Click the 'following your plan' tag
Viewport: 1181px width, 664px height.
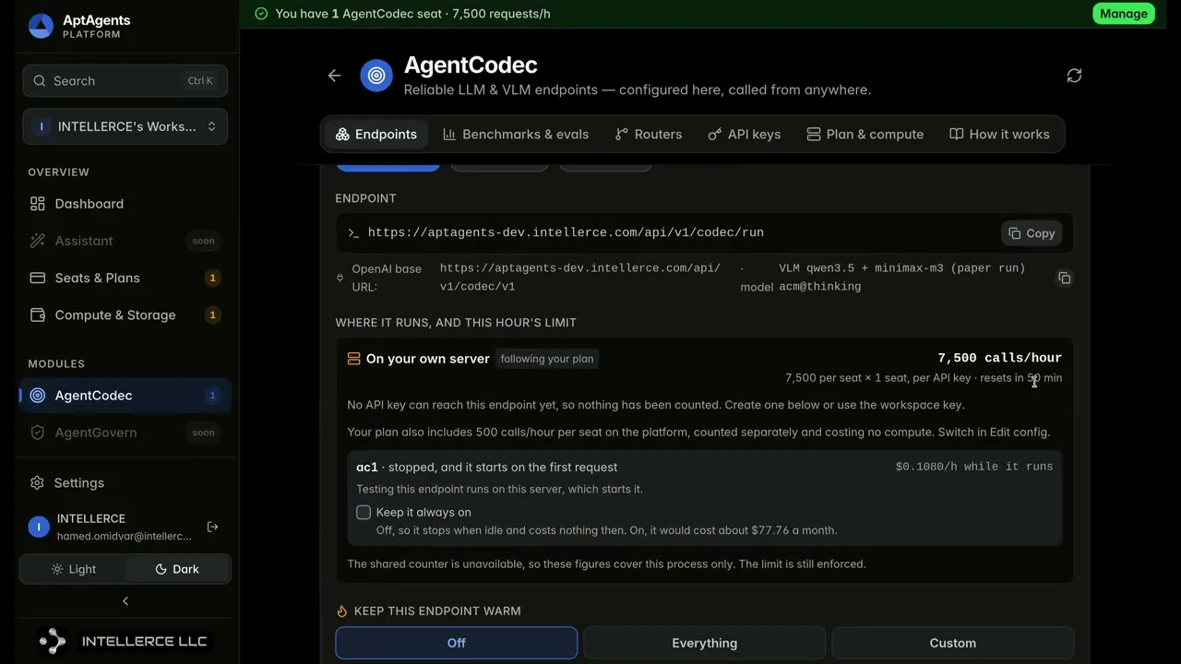pyautogui.click(x=547, y=359)
